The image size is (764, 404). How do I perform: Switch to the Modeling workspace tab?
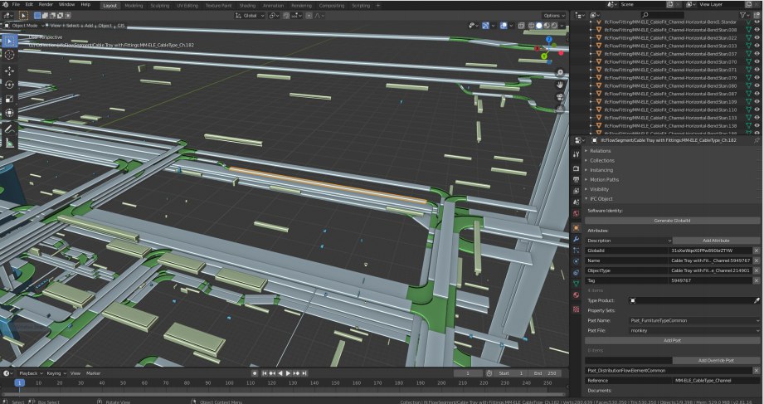tap(134, 5)
